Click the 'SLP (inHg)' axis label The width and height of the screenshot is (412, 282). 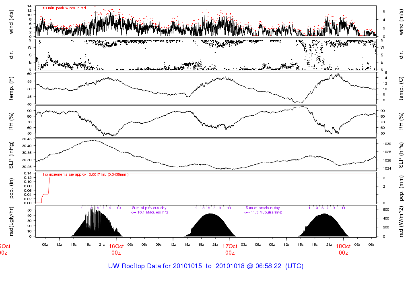11,155
